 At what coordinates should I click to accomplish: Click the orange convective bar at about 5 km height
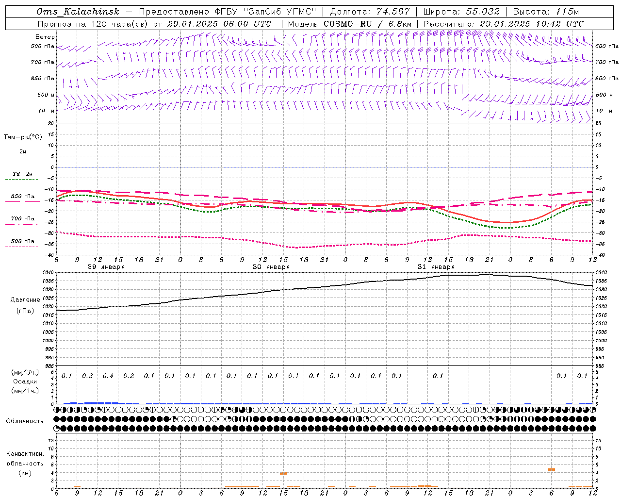point(552,470)
